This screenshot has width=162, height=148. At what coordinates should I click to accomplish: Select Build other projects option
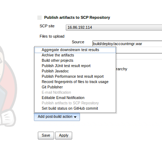pos(75,60)
